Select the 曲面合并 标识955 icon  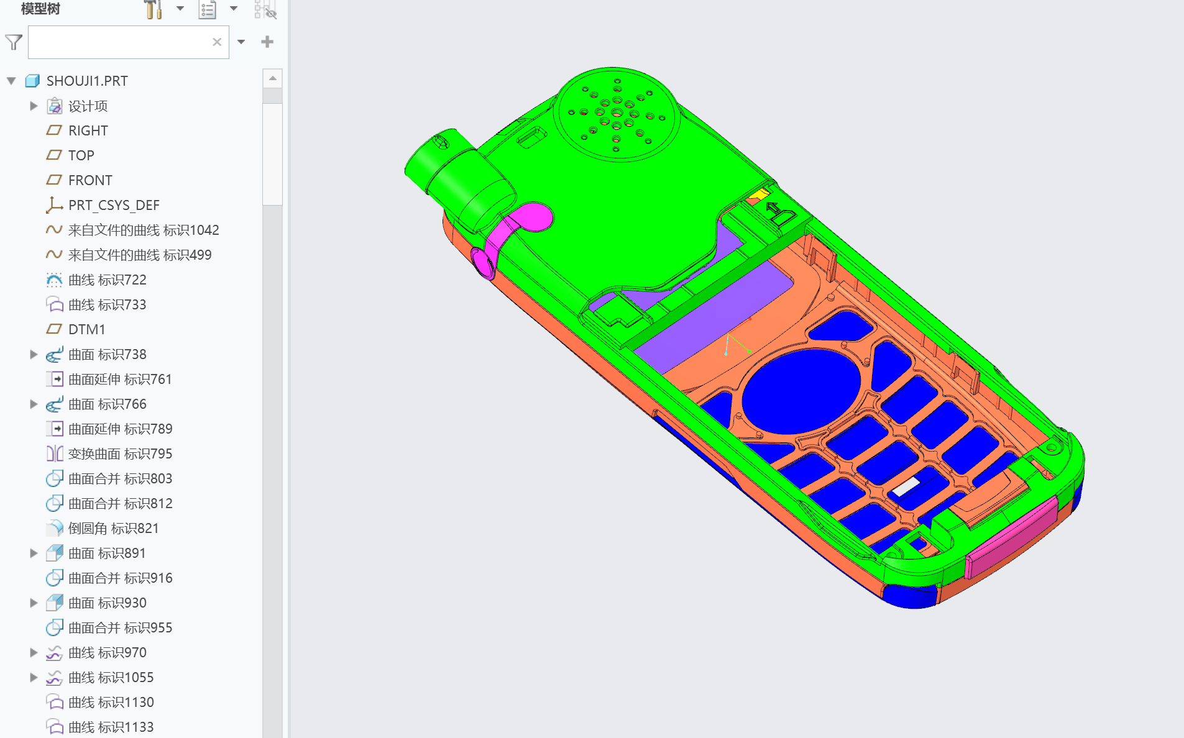(55, 627)
